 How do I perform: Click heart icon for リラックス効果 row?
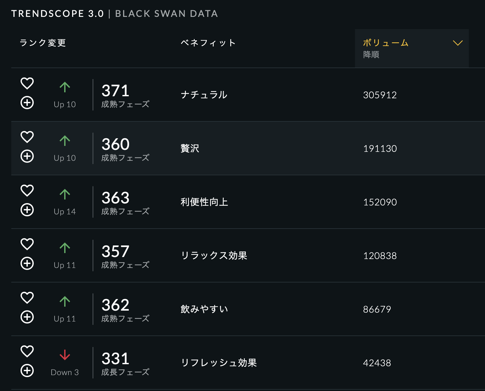(x=27, y=244)
